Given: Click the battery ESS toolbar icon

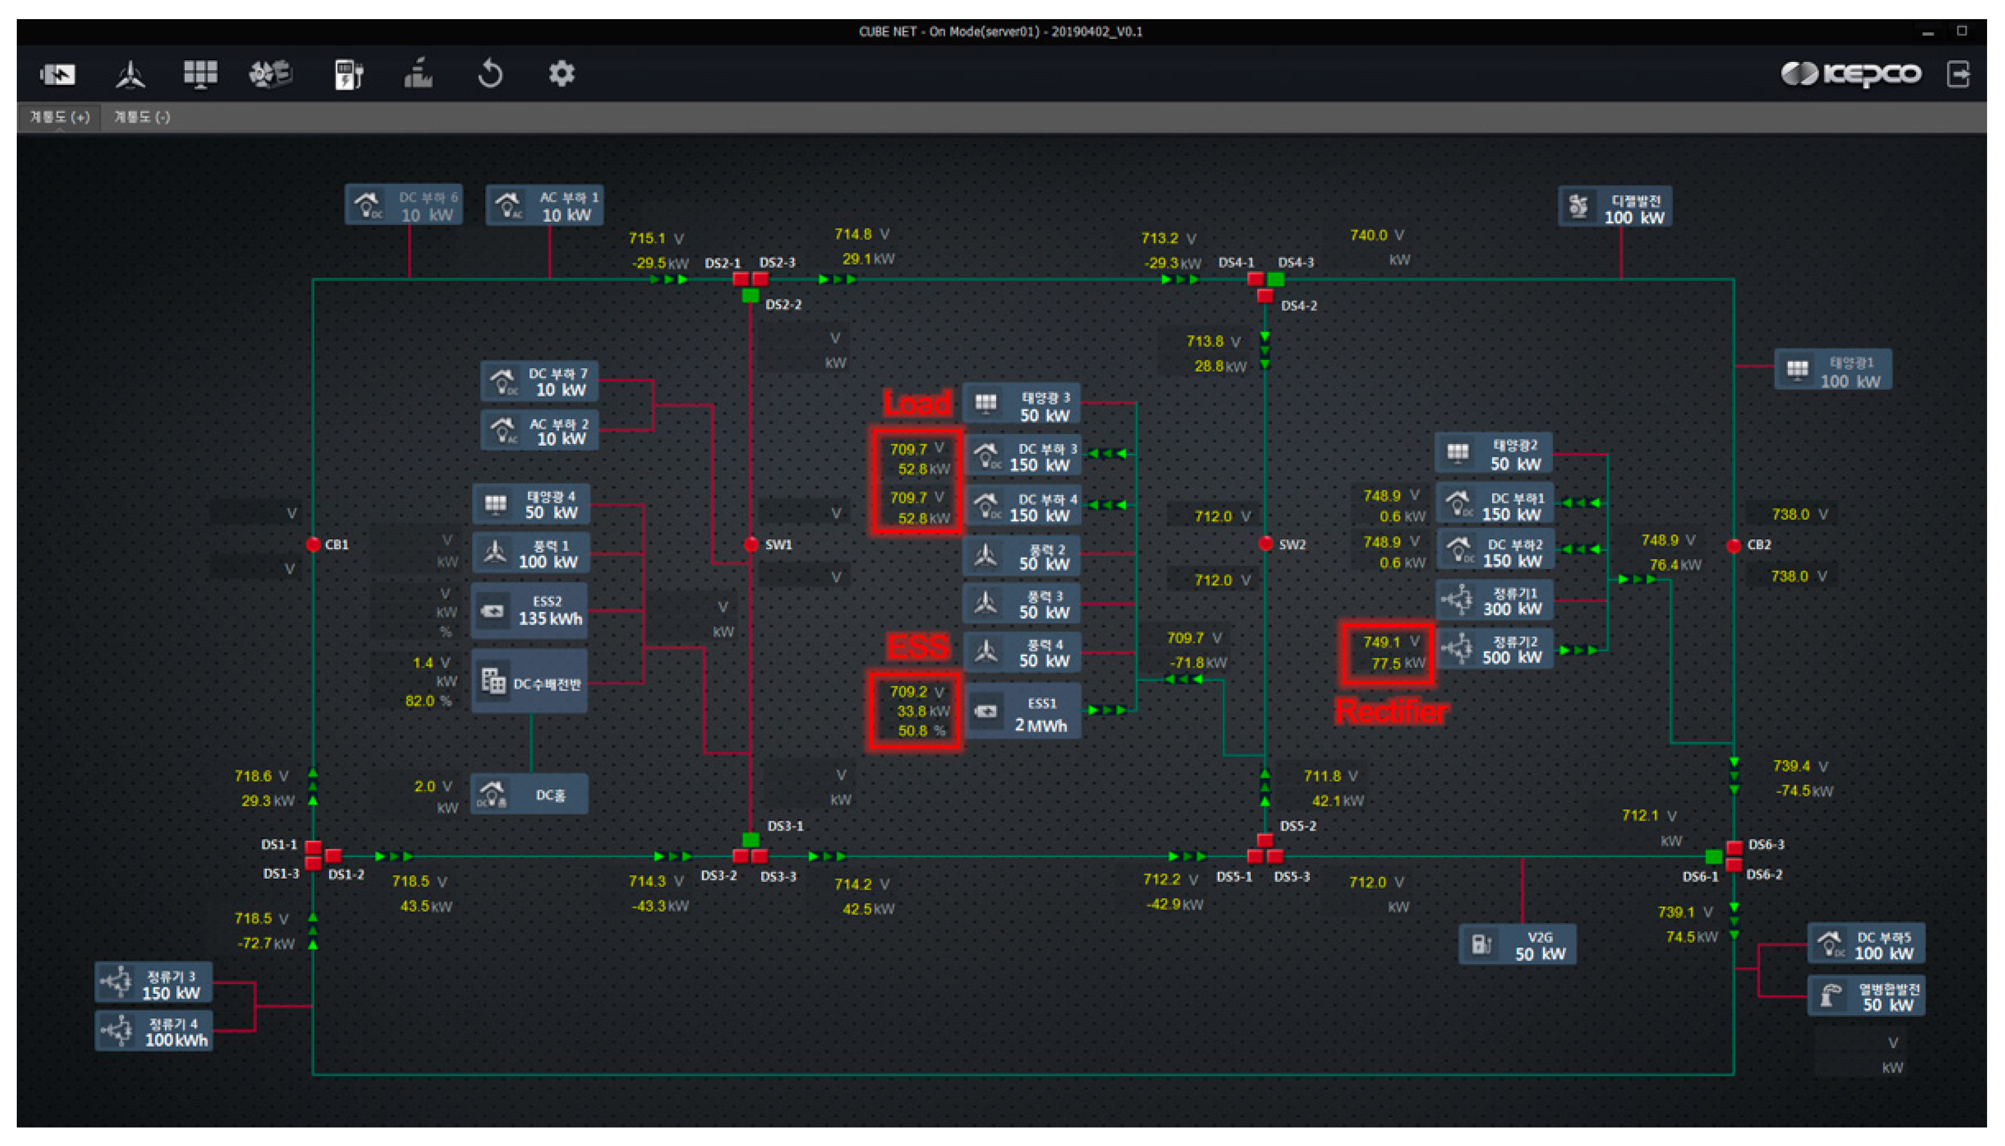Looking at the screenshot, I should 57,75.
